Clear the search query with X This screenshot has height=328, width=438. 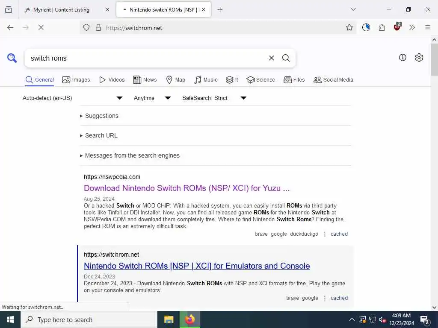[x=271, y=58]
